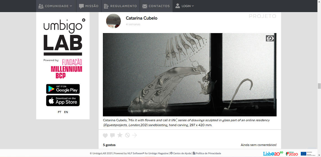This screenshot has height=157, width=321.
Task: Open Política de Privacidade footer link
Action: pos(207,153)
